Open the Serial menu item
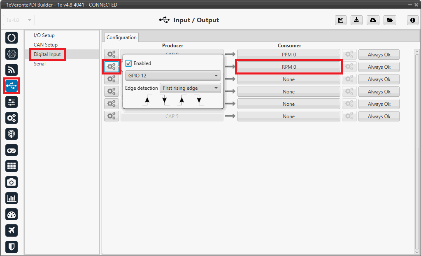The width and height of the screenshot is (421, 256). point(40,64)
